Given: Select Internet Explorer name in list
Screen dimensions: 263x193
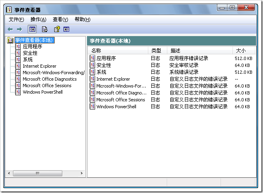Looking at the screenshot, I should coord(113,79).
